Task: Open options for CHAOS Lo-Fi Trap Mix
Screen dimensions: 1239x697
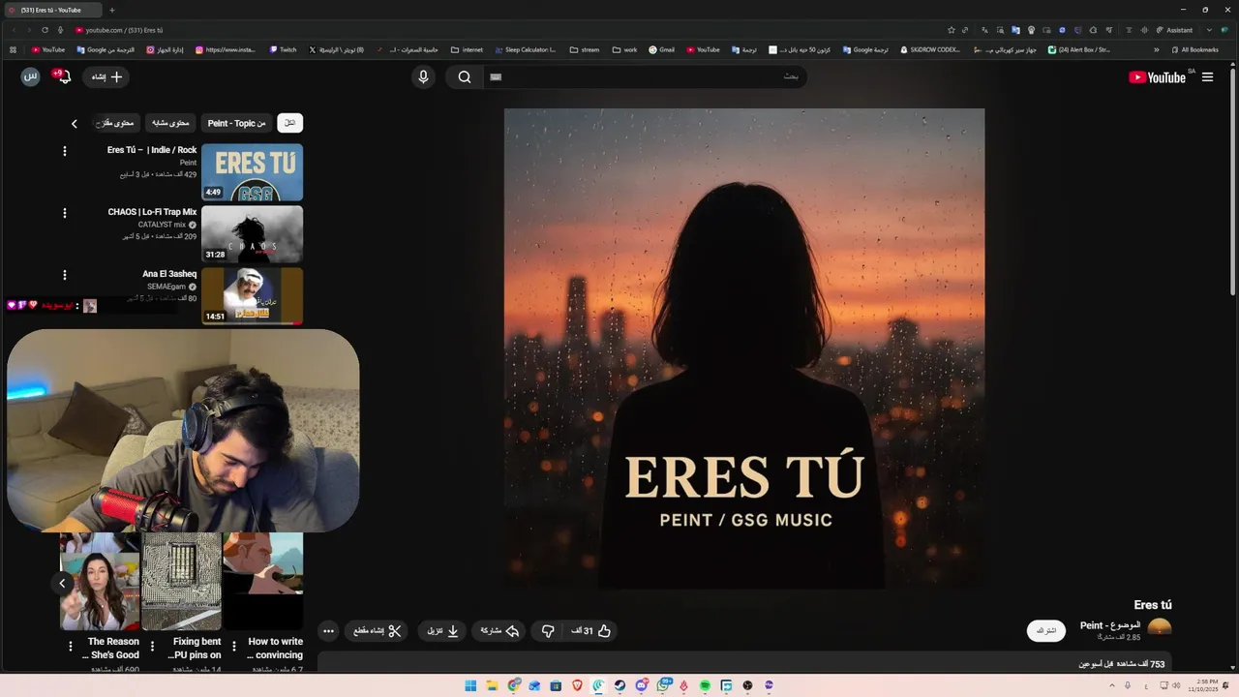Action: pos(65,213)
